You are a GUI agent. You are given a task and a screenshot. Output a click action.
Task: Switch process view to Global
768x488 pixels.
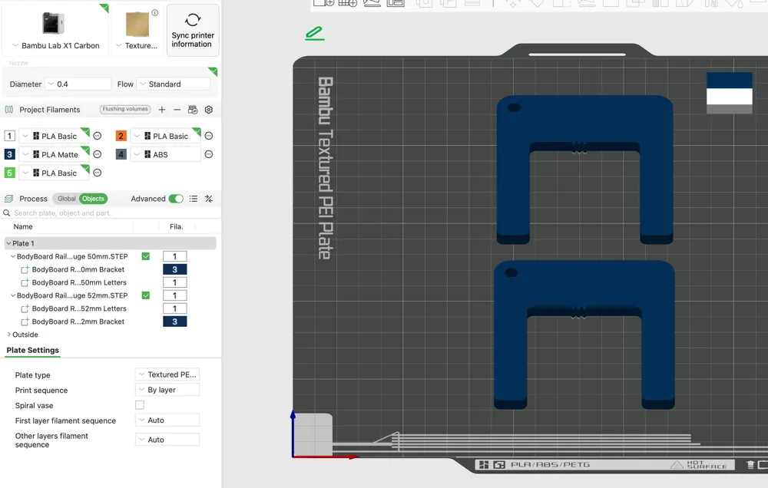(66, 199)
